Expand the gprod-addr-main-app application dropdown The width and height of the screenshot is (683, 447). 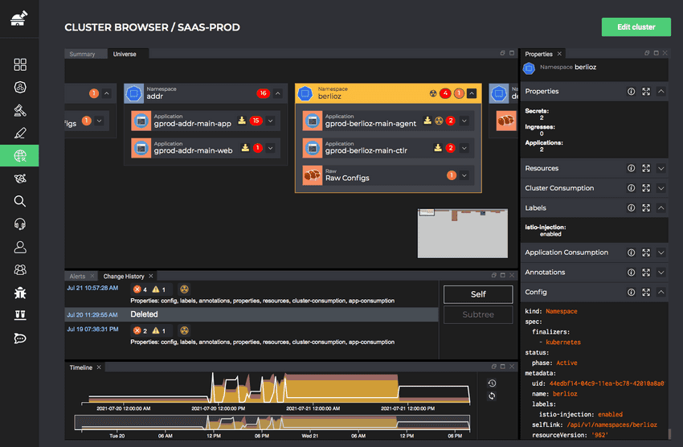(x=271, y=121)
